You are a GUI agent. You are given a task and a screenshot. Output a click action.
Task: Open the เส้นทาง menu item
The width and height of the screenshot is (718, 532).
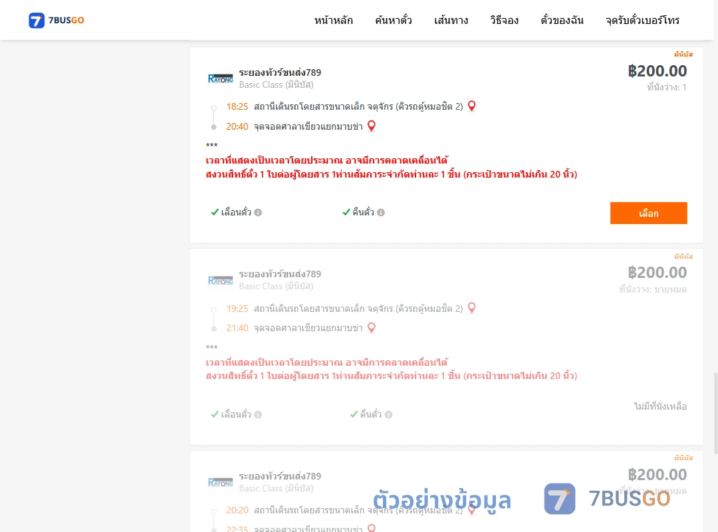(x=451, y=20)
